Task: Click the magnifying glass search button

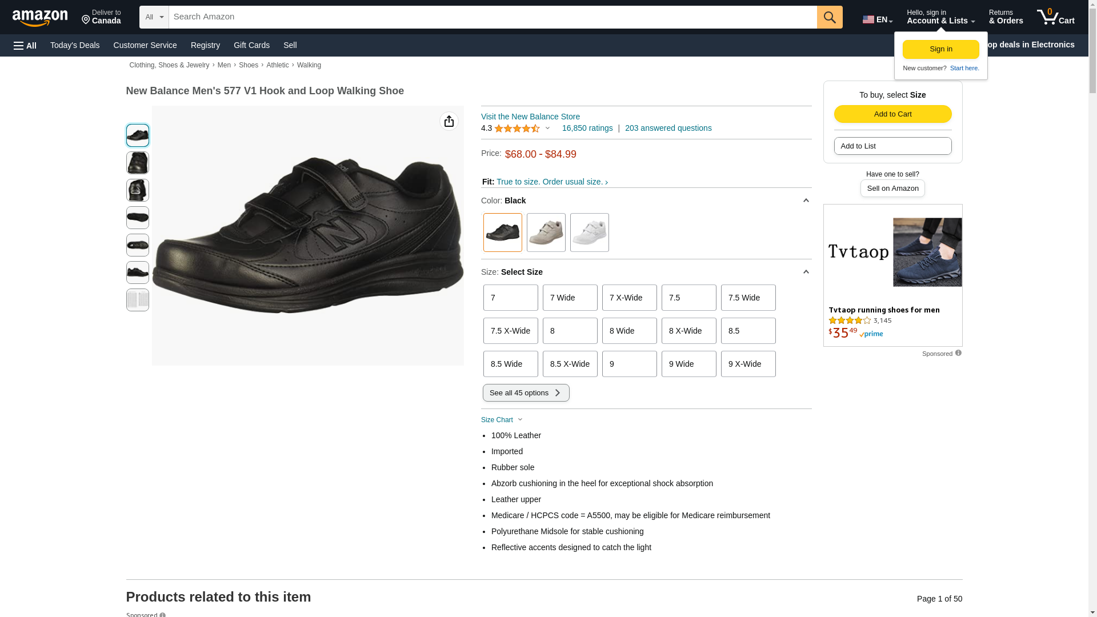Action: point(829,17)
